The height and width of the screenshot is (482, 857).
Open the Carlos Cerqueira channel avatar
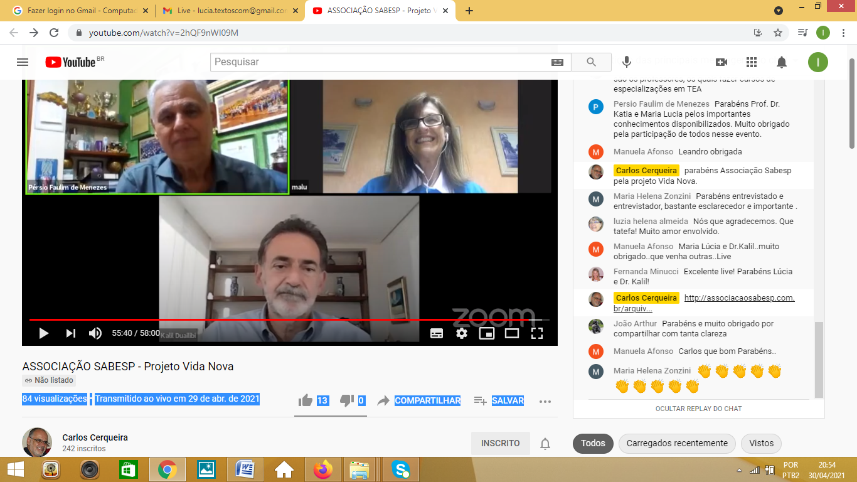[37, 442]
